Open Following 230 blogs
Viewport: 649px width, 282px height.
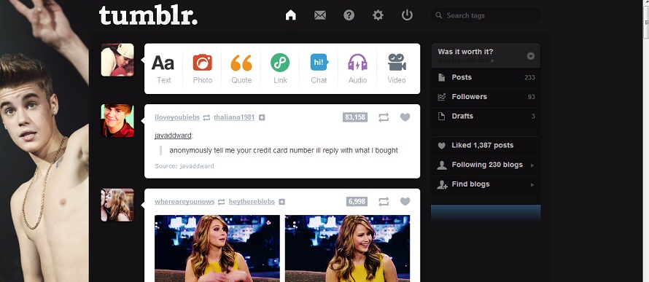click(x=486, y=165)
